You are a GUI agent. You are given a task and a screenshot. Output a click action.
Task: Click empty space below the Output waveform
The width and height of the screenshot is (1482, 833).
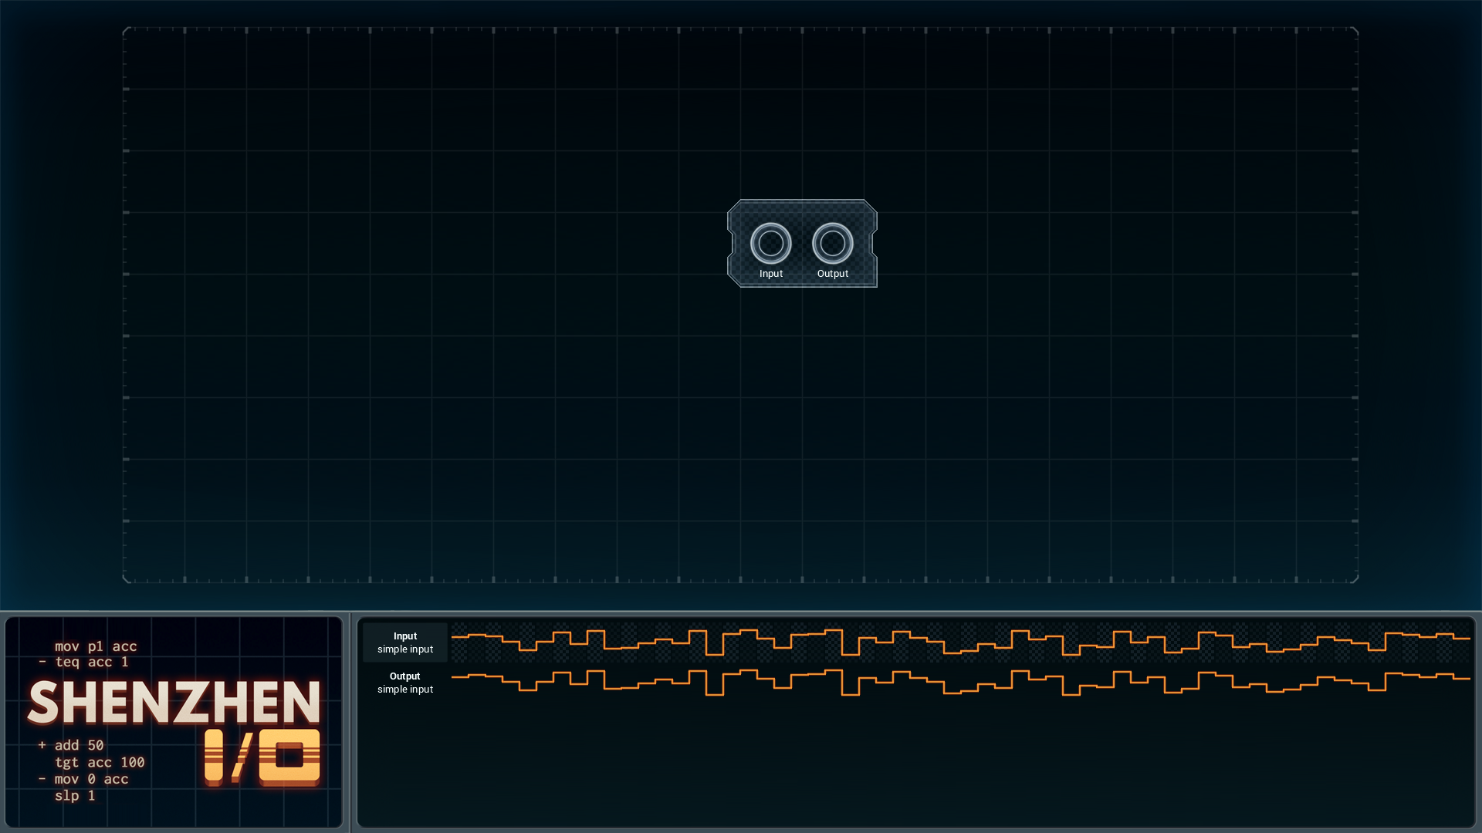[917, 764]
